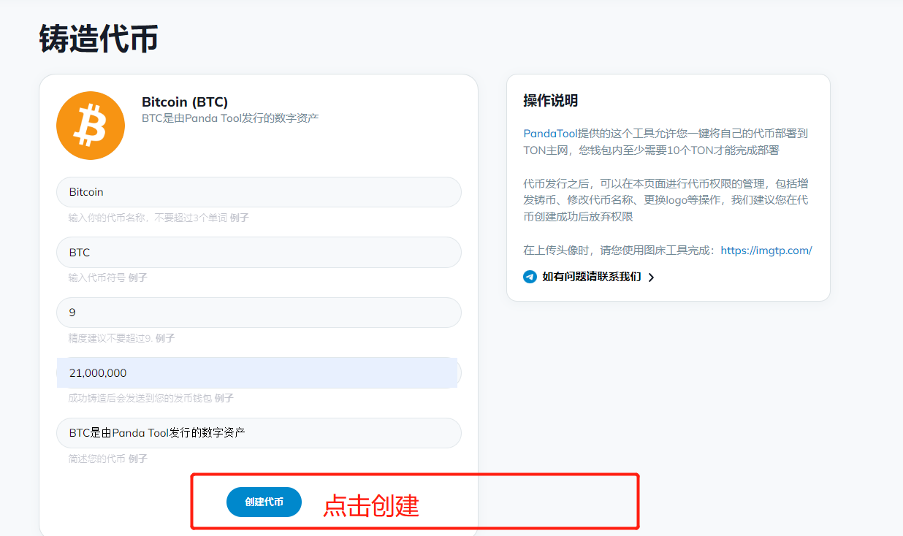The width and height of the screenshot is (903, 536).
Task: Select the decimals field with value 9
Action: 259,313
